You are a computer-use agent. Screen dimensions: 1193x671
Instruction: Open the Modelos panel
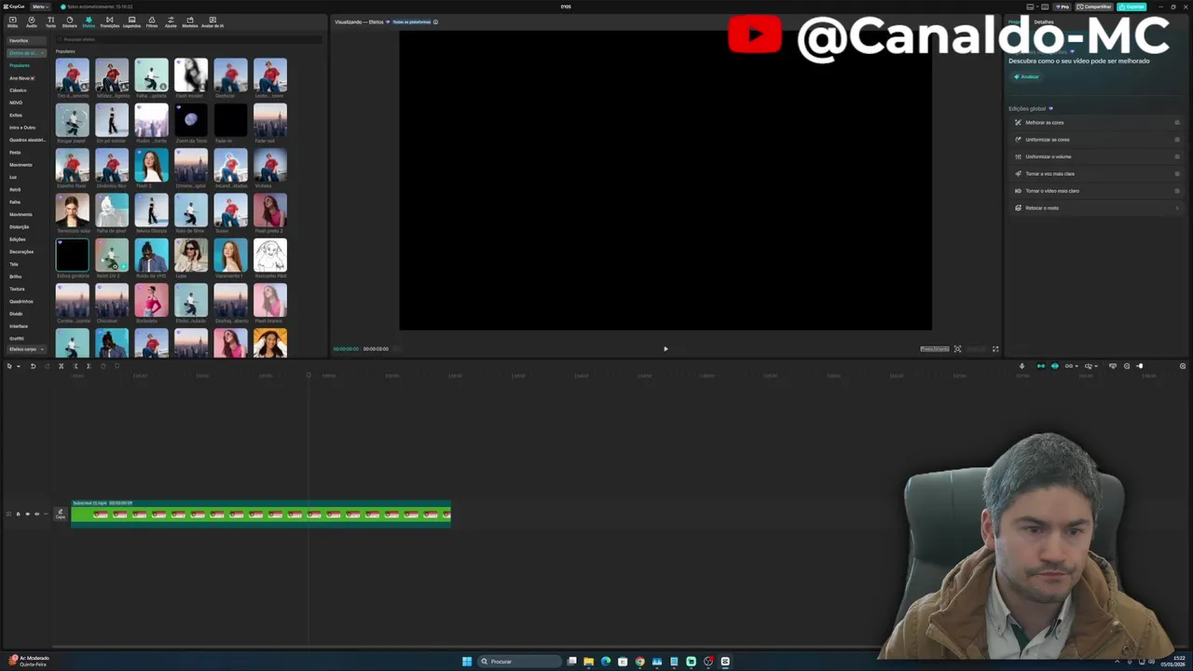pos(190,21)
